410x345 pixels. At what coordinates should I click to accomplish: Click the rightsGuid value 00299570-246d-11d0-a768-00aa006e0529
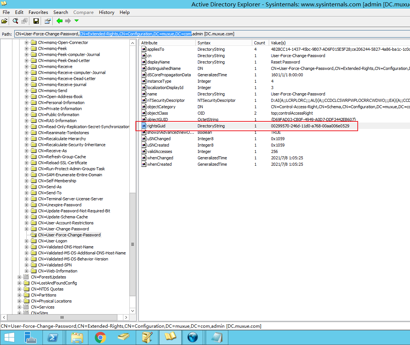tap(310, 126)
